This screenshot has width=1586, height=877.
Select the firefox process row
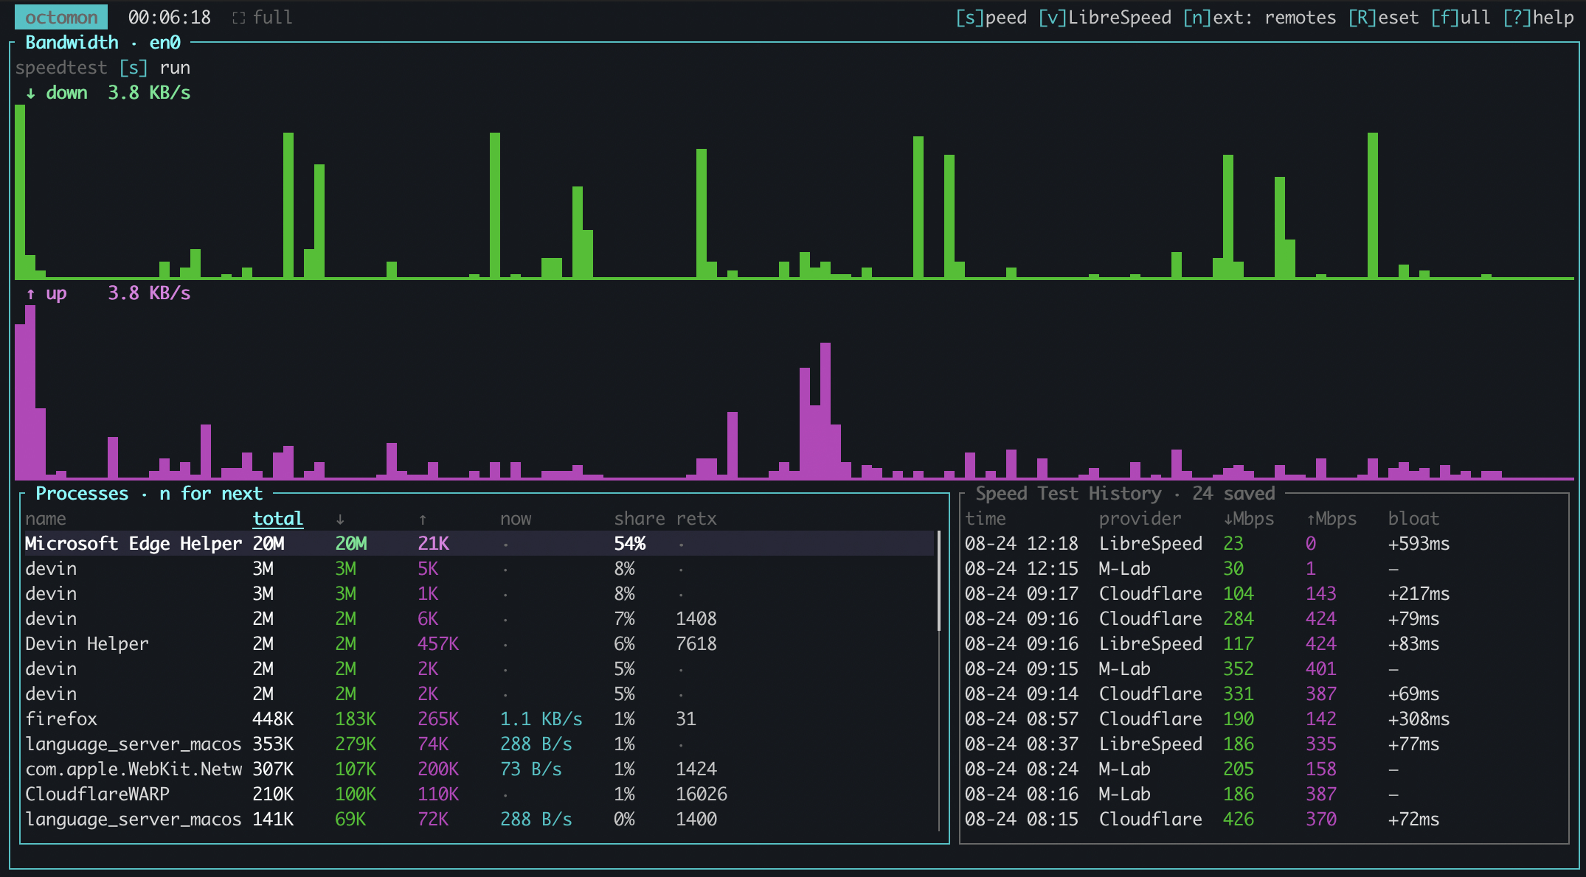(x=479, y=719)
